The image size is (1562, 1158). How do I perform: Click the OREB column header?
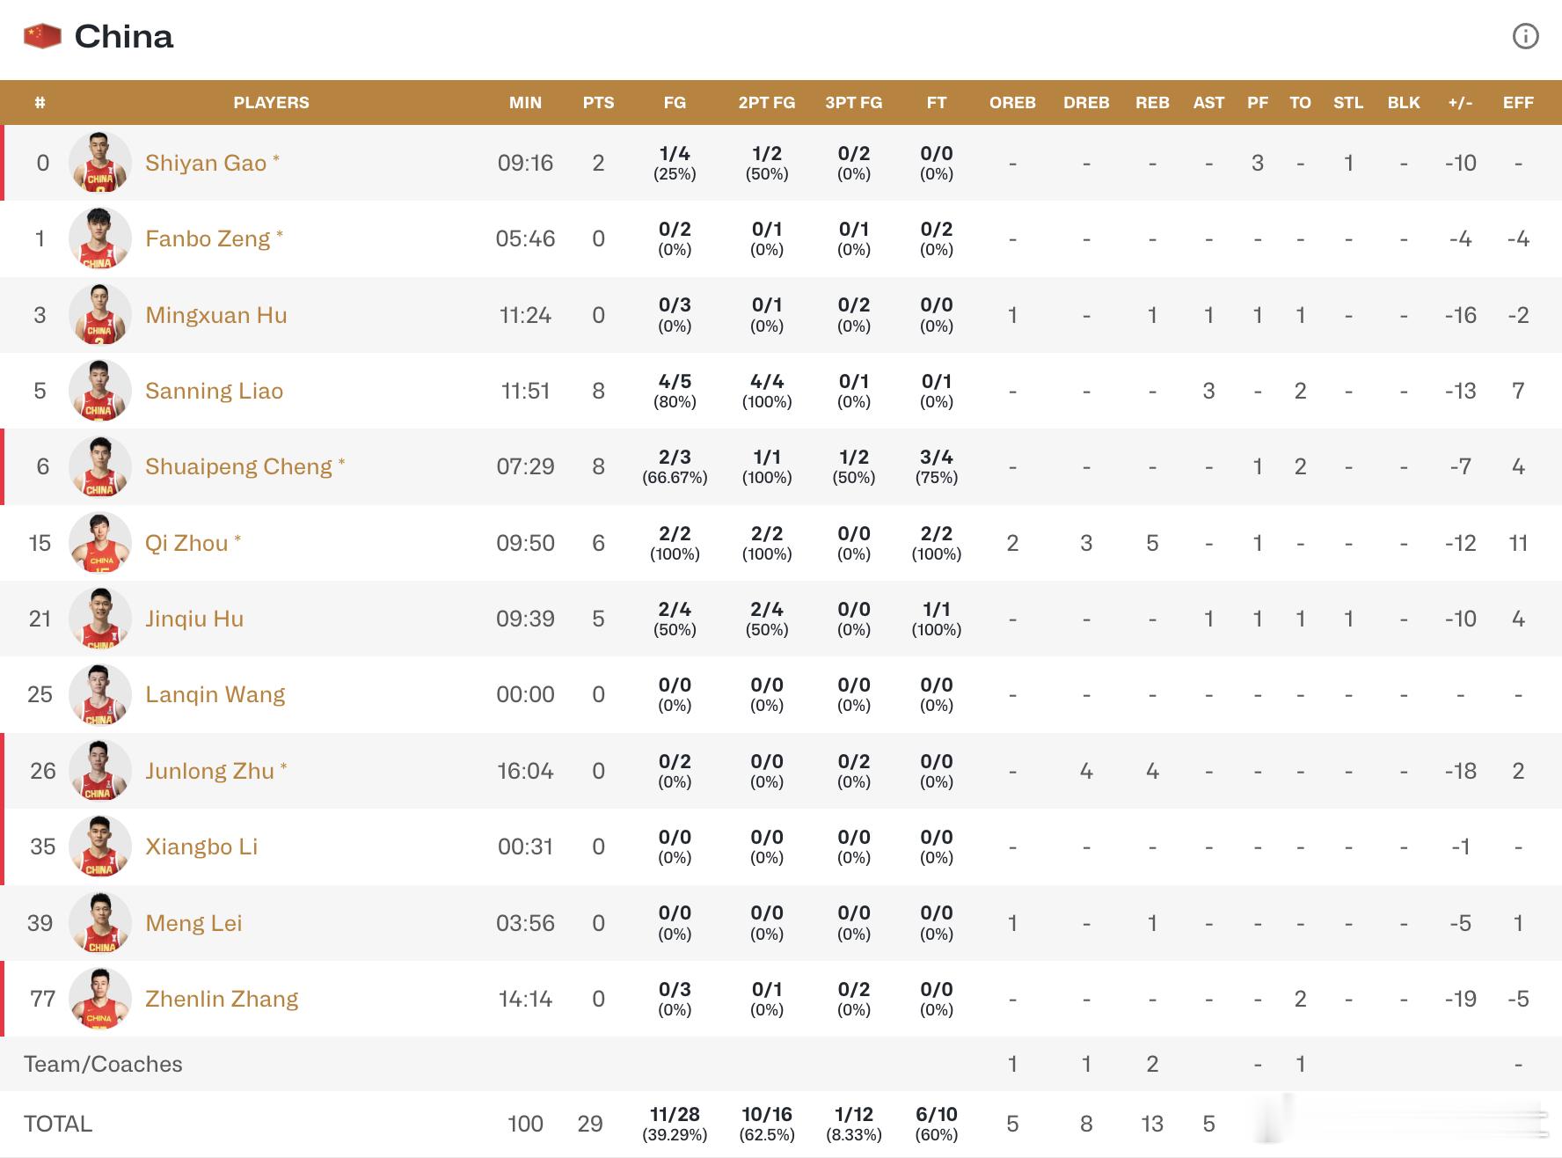(x=1012, y=103)
